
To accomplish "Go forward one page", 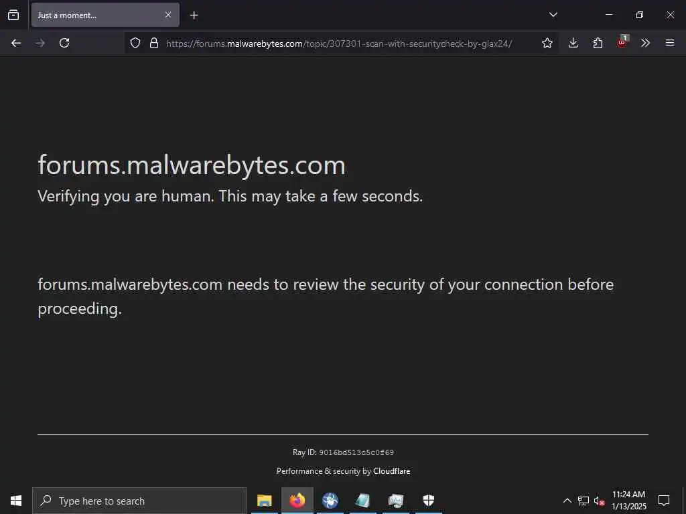I will pos(40,43).
